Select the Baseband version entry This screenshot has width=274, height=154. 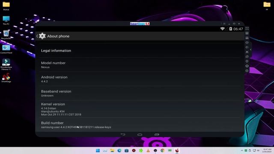pos(140,93)
